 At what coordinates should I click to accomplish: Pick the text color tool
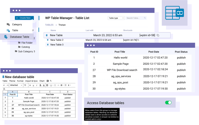coord(44,85)
